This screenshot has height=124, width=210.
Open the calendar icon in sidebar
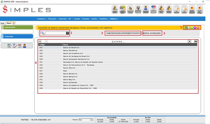coord(19,46)
